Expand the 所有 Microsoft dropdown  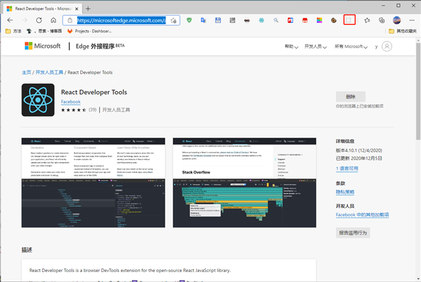point(351,47)
